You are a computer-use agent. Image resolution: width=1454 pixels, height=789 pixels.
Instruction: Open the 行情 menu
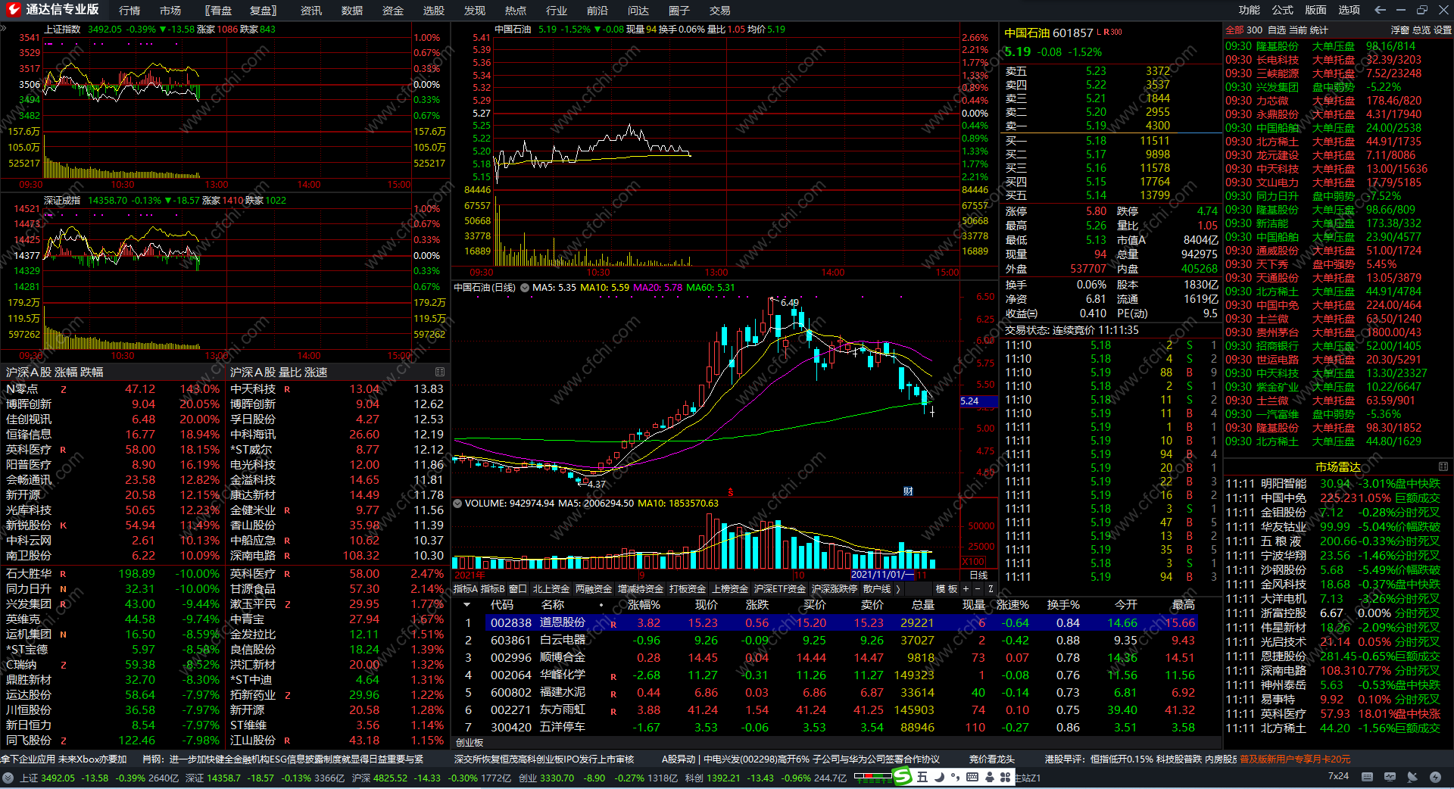click(129, 11)
